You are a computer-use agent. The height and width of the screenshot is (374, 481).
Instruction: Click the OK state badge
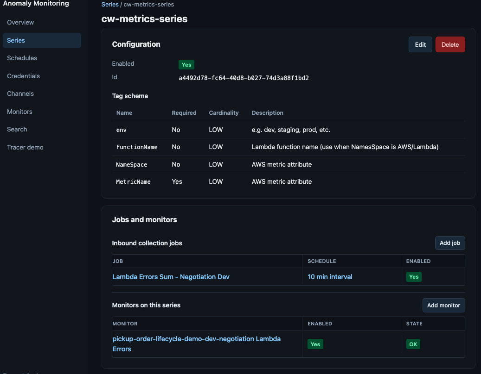click(413, 344)
